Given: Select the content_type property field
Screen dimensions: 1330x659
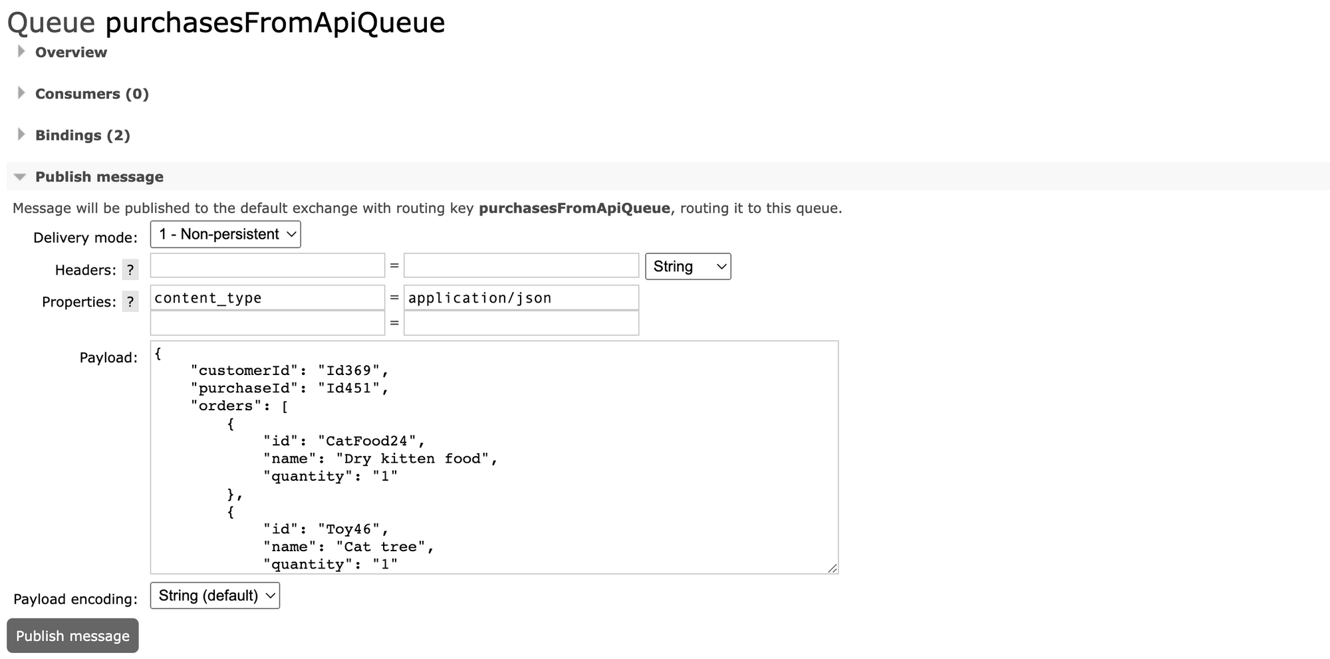Looking at the screenshot, I should [x=266, y=297].
